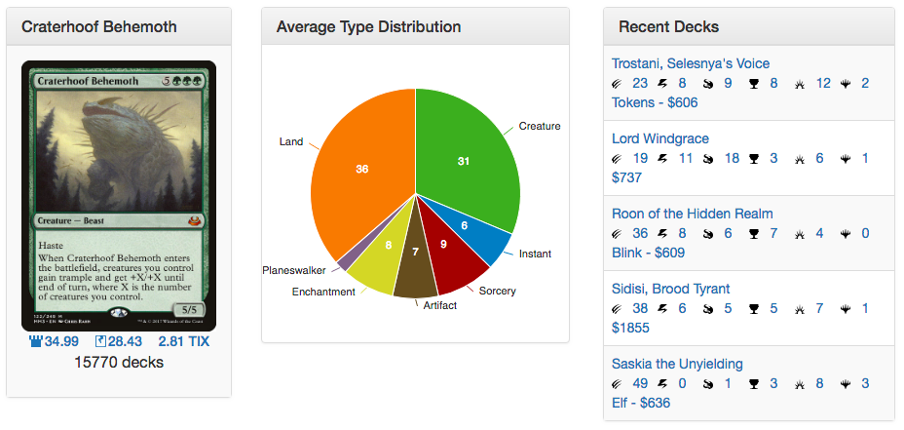Click the Craterhoof Behemoth card image
The image size is (904, 430).
(x=119, y=197)
